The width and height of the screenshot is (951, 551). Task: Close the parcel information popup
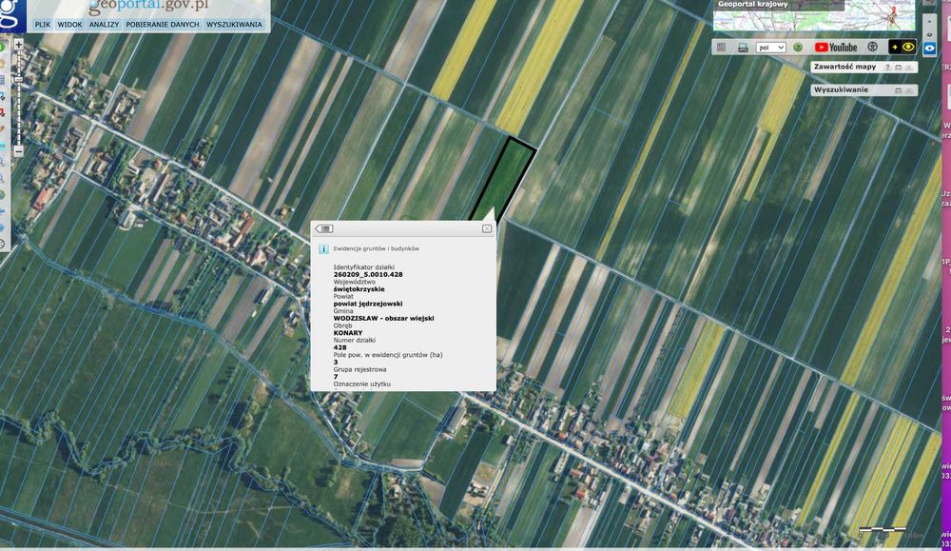[x=486, y=228]
